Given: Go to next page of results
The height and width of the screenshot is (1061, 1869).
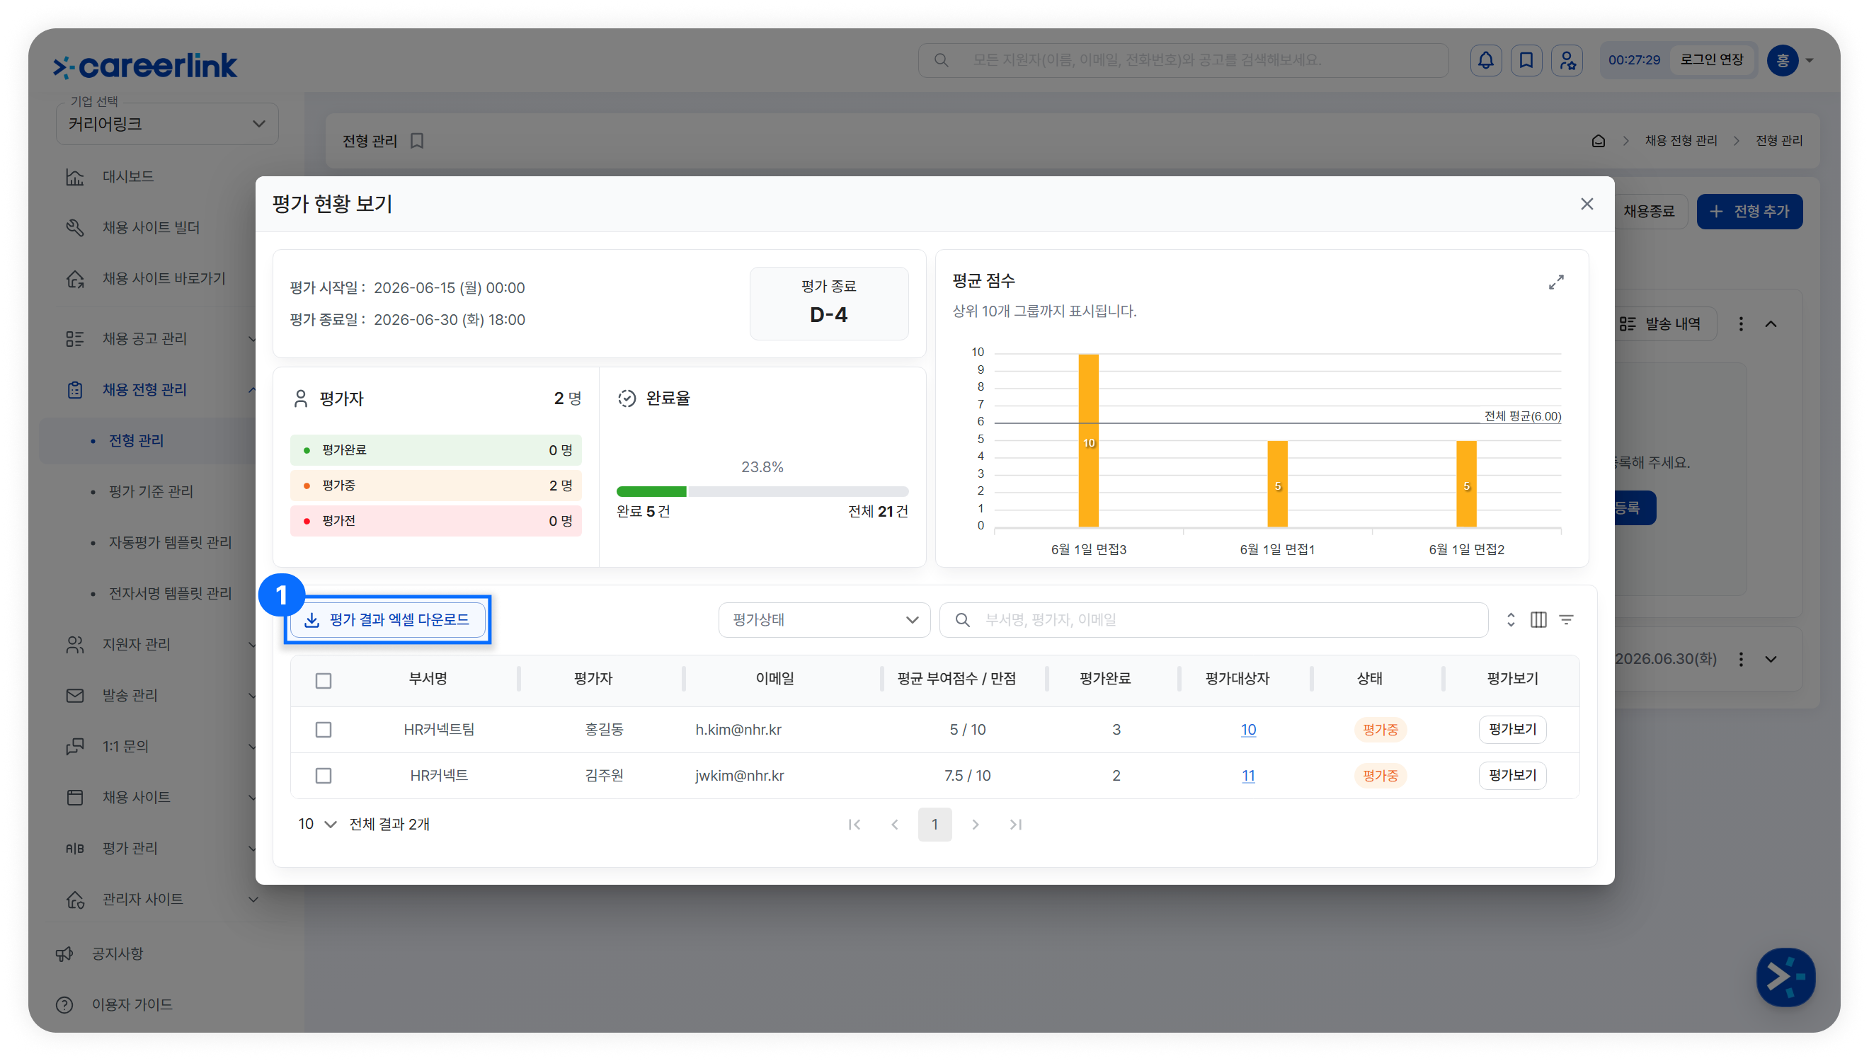Looking at the screenshot, I should (x=976, y=824).
